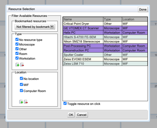
Task: Sort by the Name column header
Action: pyautogui.click(x=83, y=19)
